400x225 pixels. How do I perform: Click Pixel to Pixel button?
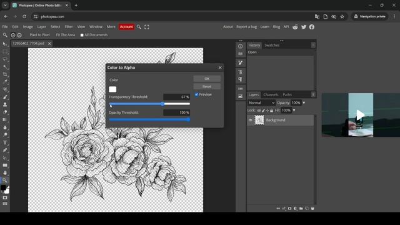click(x=39, y=35)
